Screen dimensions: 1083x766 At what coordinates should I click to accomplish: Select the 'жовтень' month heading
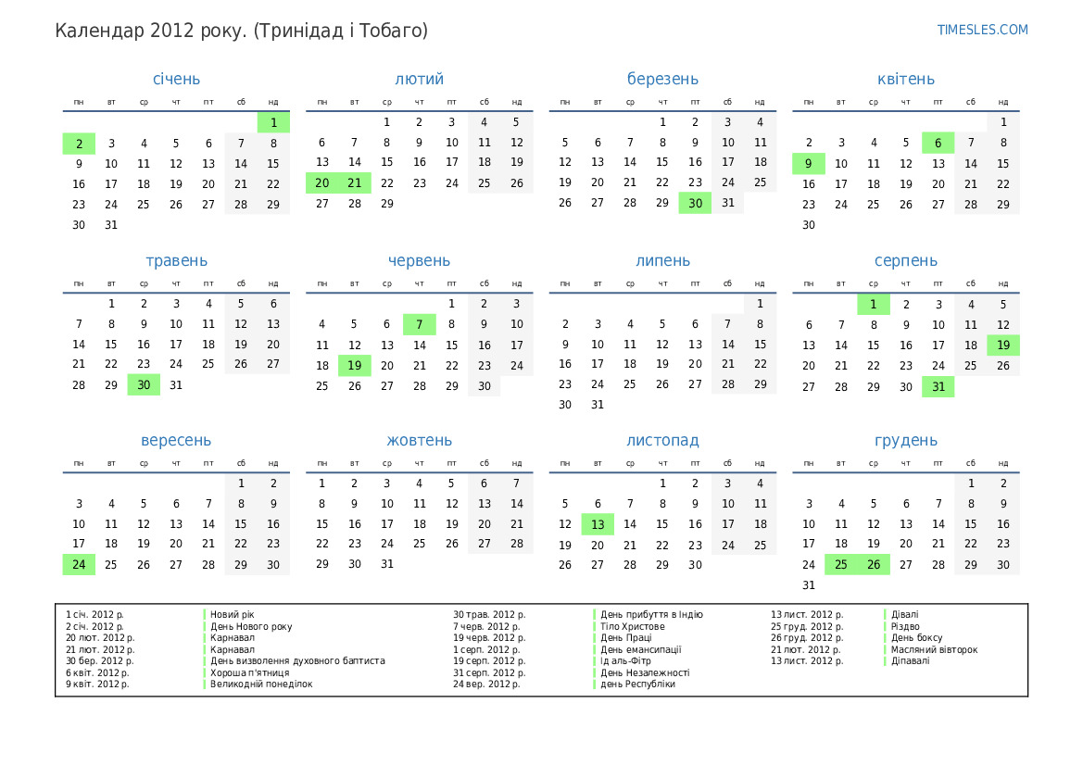click(420, 441)
